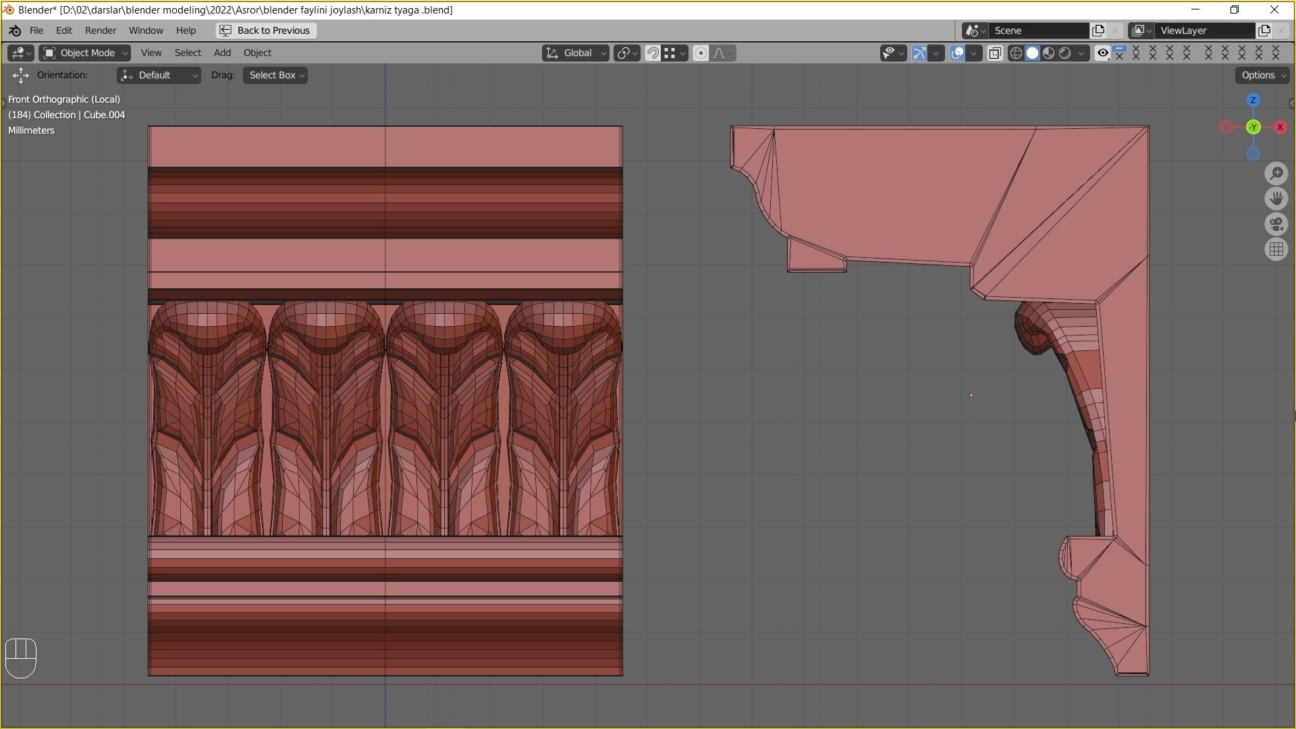This screenshot has height=729, width=1296.
Task: Click the New Scene copy icon
Action: pos(1098,30)
